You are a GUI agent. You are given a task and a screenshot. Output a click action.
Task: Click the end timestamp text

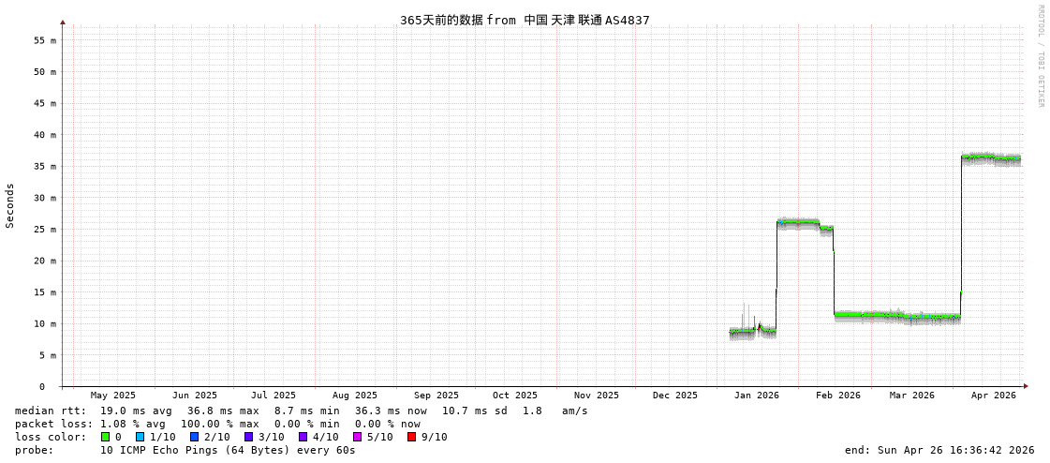[939, 450]
